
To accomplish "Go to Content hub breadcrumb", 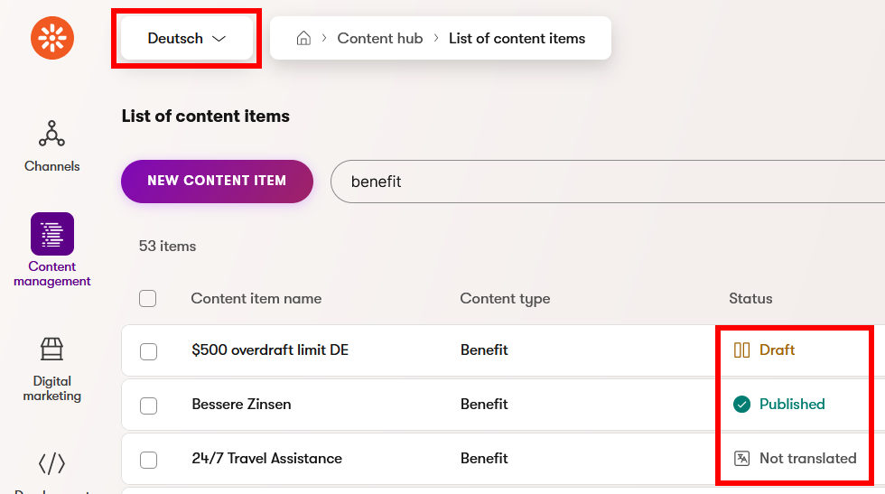I will [379, 39].
